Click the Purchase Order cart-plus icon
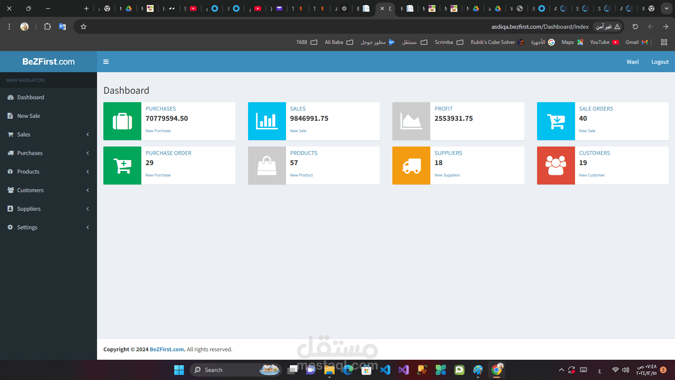The height and width of the screenshot is (380, 675). [122, 166]
